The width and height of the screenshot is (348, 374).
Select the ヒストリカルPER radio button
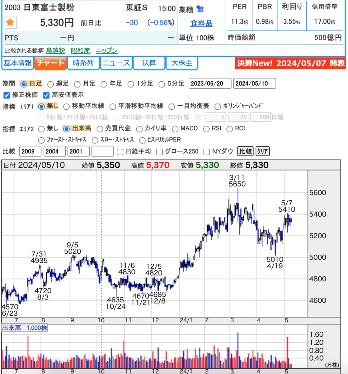142,140
